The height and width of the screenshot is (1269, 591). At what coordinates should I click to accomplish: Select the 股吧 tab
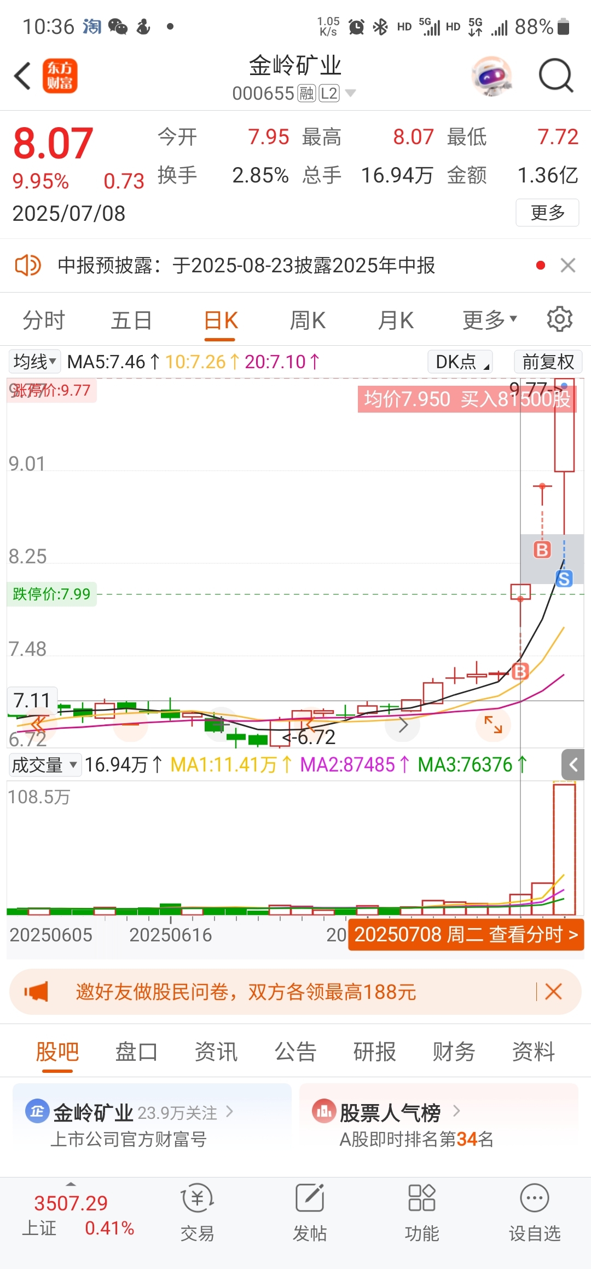57,1052
